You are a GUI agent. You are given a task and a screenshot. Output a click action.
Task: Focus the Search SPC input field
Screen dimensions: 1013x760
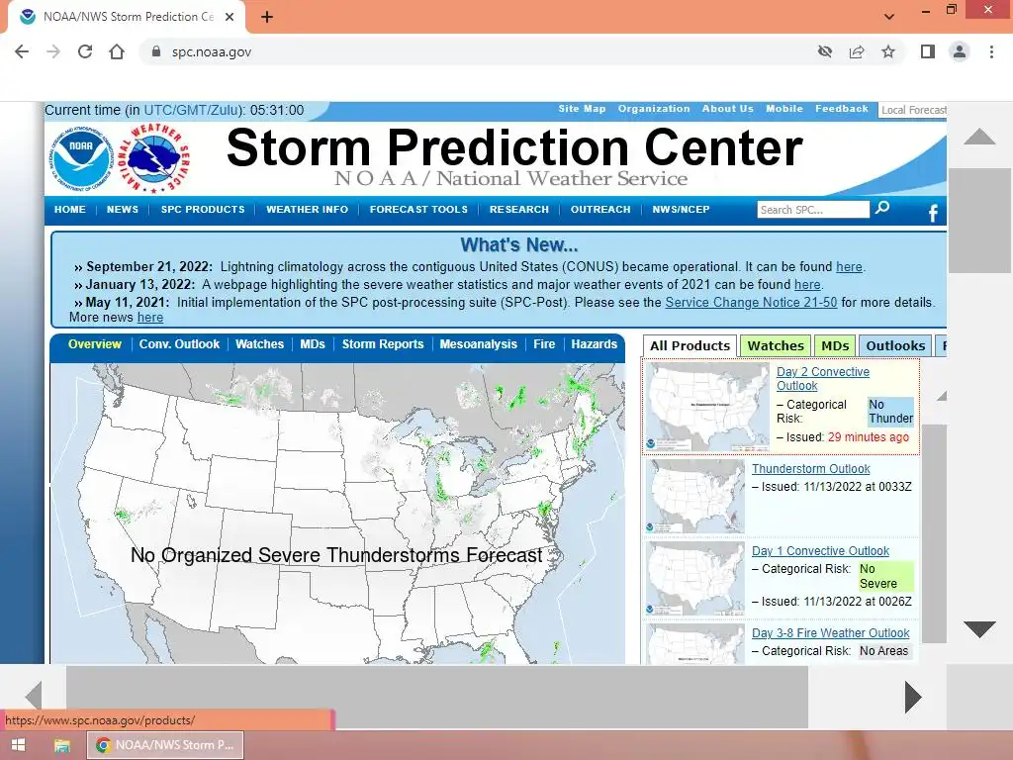pyautogui.click(x=813, y=210)
